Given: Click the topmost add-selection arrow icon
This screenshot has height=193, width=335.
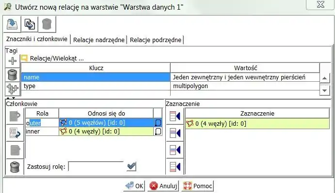Looking at the screenshot, I should 175,117.
